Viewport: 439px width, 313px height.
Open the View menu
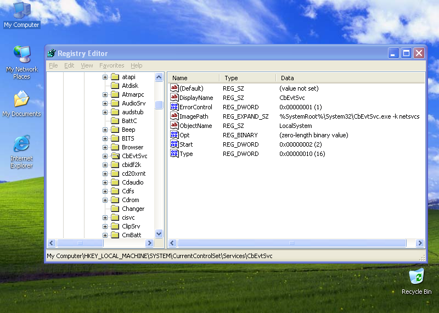(x=87, y=65)
